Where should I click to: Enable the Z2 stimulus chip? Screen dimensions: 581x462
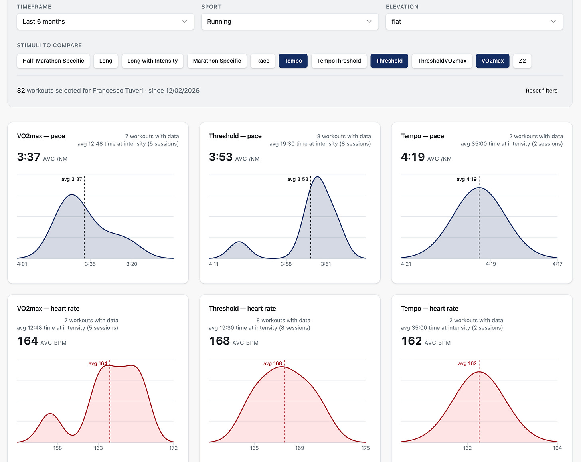[522, 61]
